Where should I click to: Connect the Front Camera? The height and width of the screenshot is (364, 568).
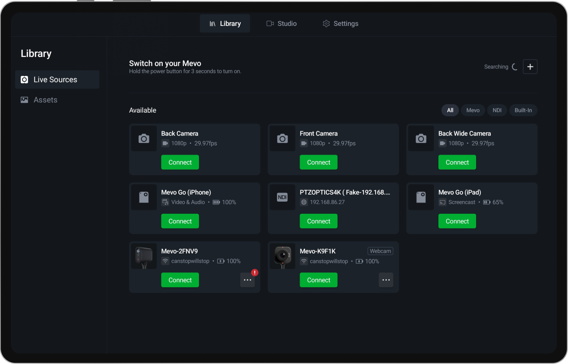click(319, 162)
